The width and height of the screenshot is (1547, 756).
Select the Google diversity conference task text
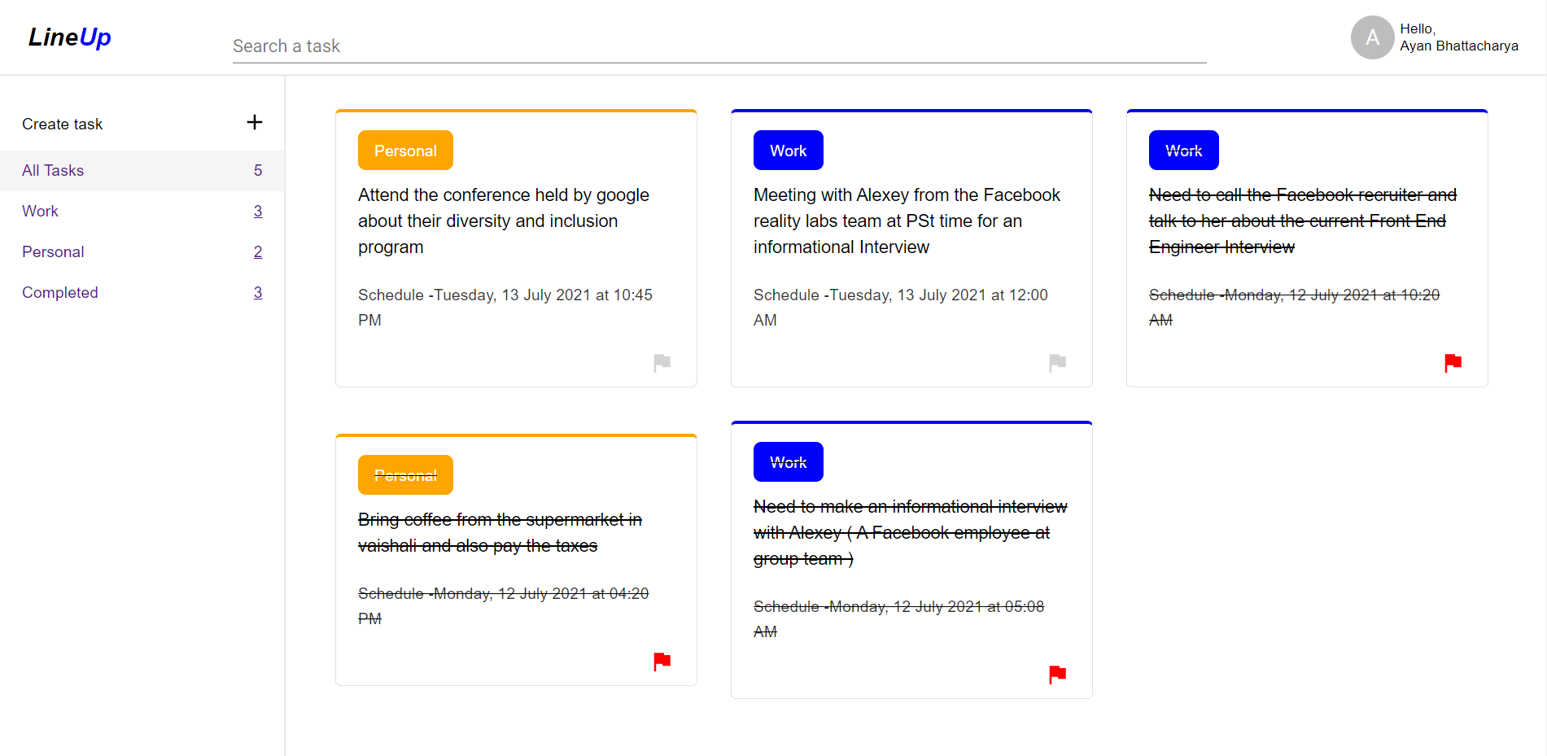coord(504,221)
